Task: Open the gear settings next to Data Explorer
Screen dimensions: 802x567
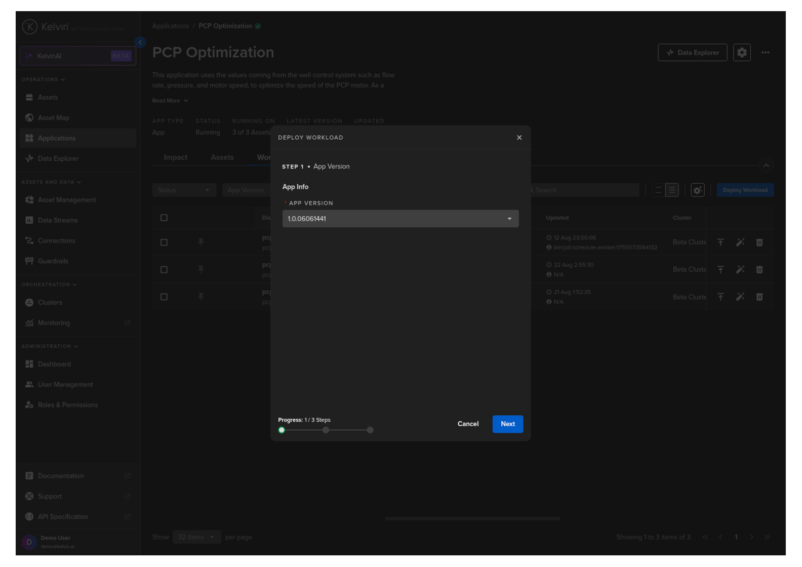Action: (741, 53)
